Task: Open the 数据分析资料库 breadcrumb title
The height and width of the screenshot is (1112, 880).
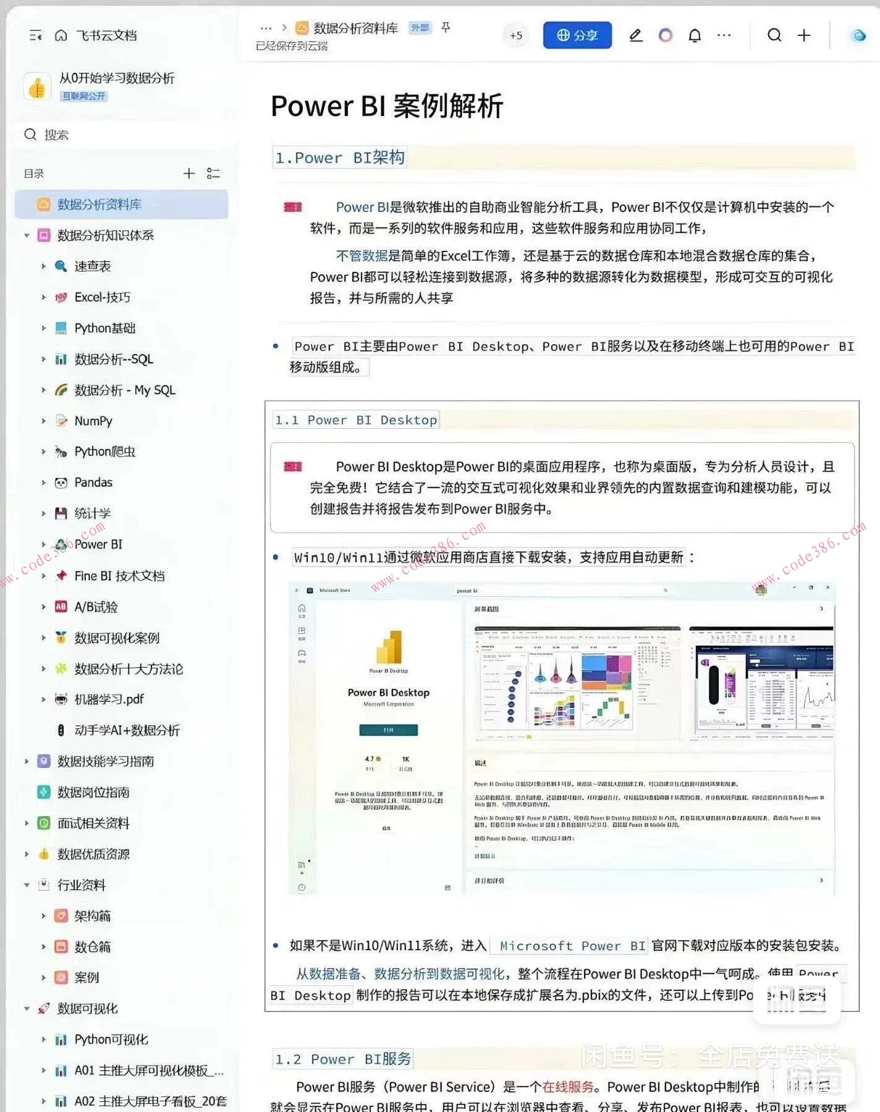Action: [355, 28]
